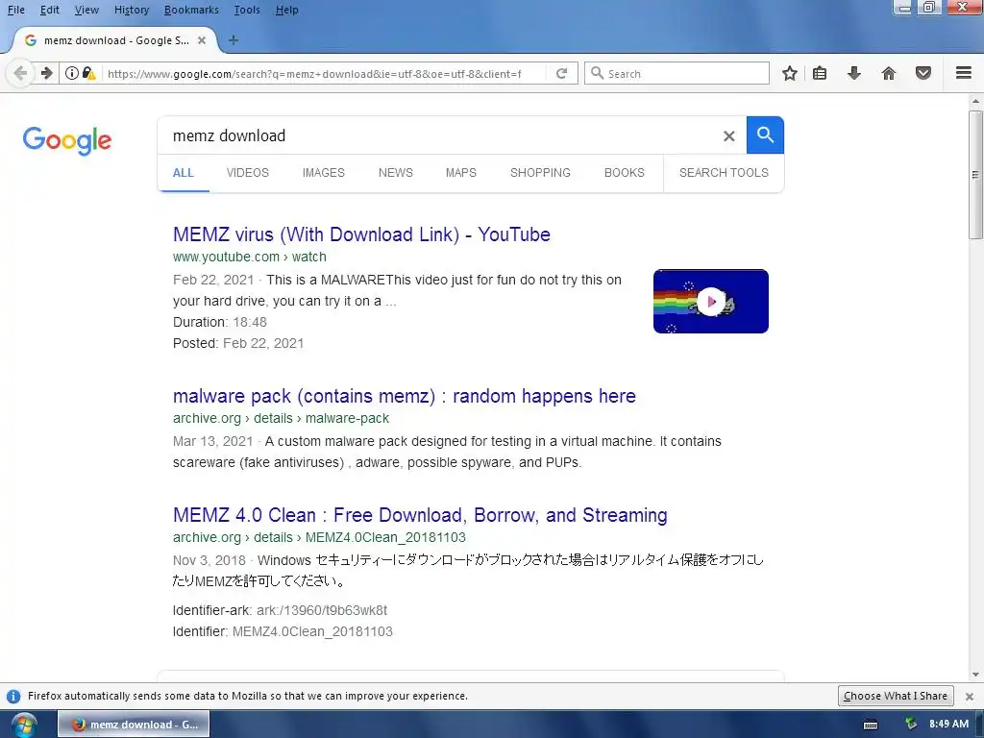This screenshot has height=738, width=984.
Task: Bookmark this page with the star icon
Action: pyautogui.click(x=790, y=73)
